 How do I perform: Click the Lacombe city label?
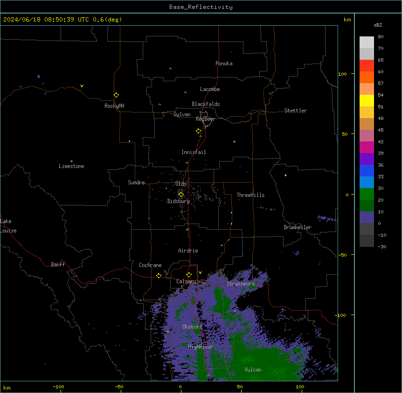coord(210,89)
